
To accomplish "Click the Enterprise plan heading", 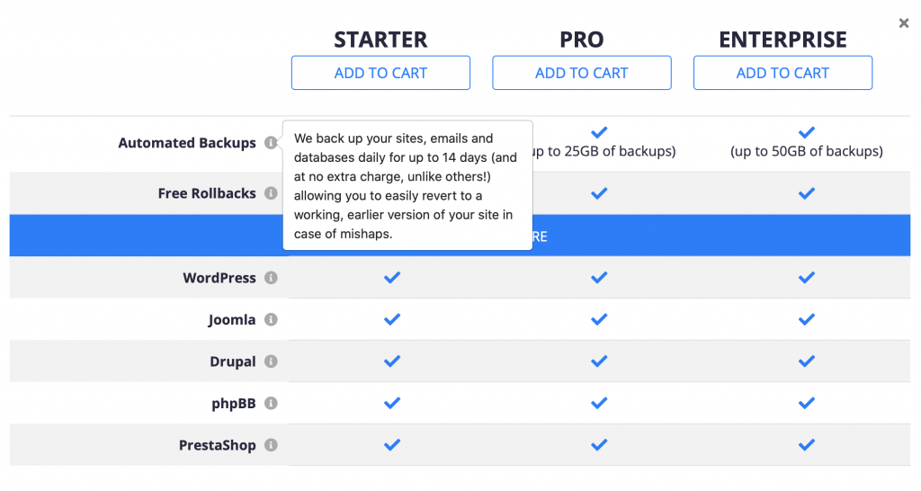I will [x=782, y=40].
